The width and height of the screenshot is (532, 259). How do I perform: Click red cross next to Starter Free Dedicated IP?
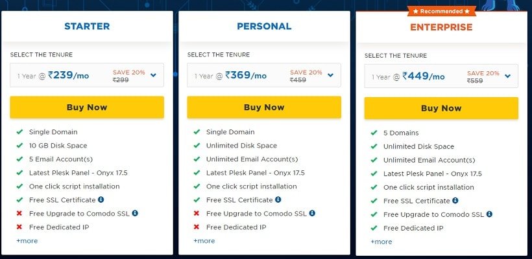click(19, 227)
